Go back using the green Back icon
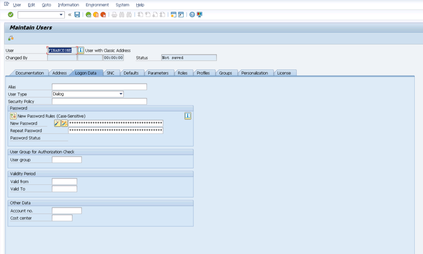423x254 pixels. point(88,15)
